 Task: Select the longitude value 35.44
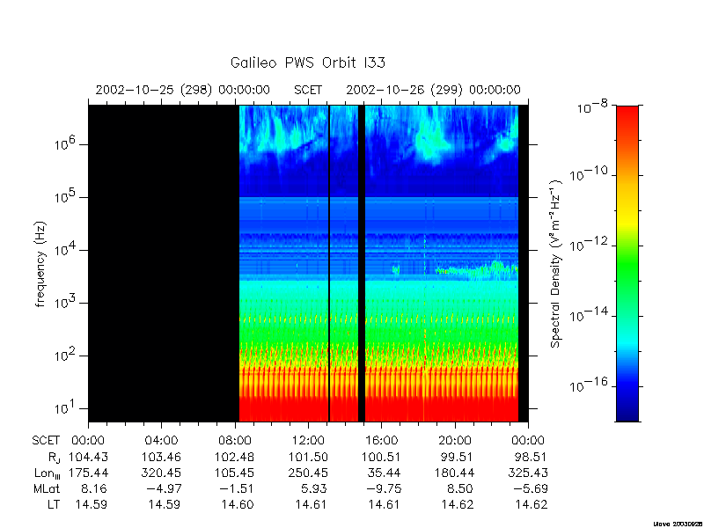[x=385, y=473]
